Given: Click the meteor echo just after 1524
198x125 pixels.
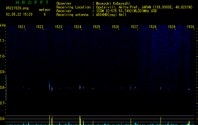Looking at the screenshot, I should [80, 87].
